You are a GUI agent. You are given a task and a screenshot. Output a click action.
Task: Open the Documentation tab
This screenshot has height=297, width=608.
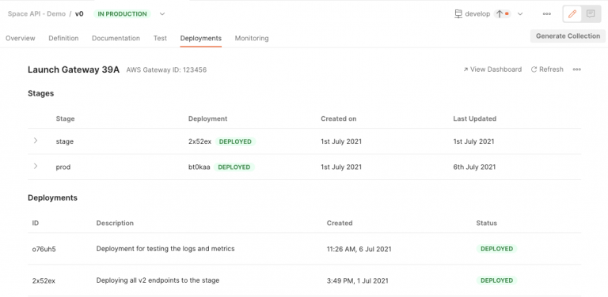tap(116, 38)
